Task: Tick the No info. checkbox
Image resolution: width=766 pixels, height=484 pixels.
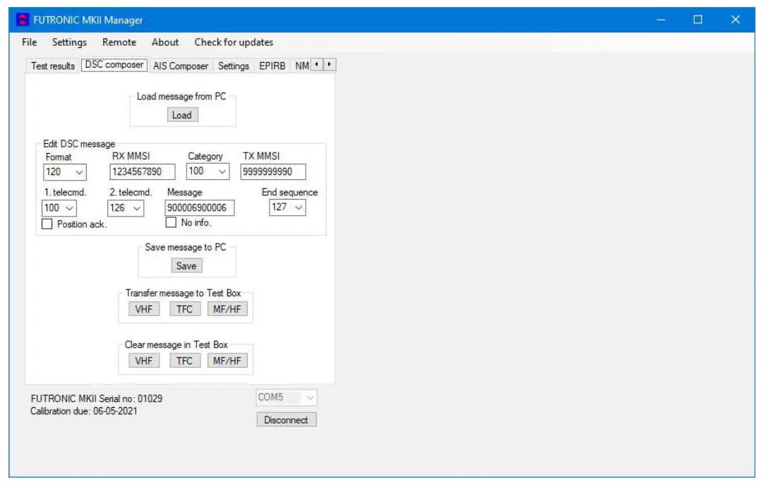Action: pos(171,222)
